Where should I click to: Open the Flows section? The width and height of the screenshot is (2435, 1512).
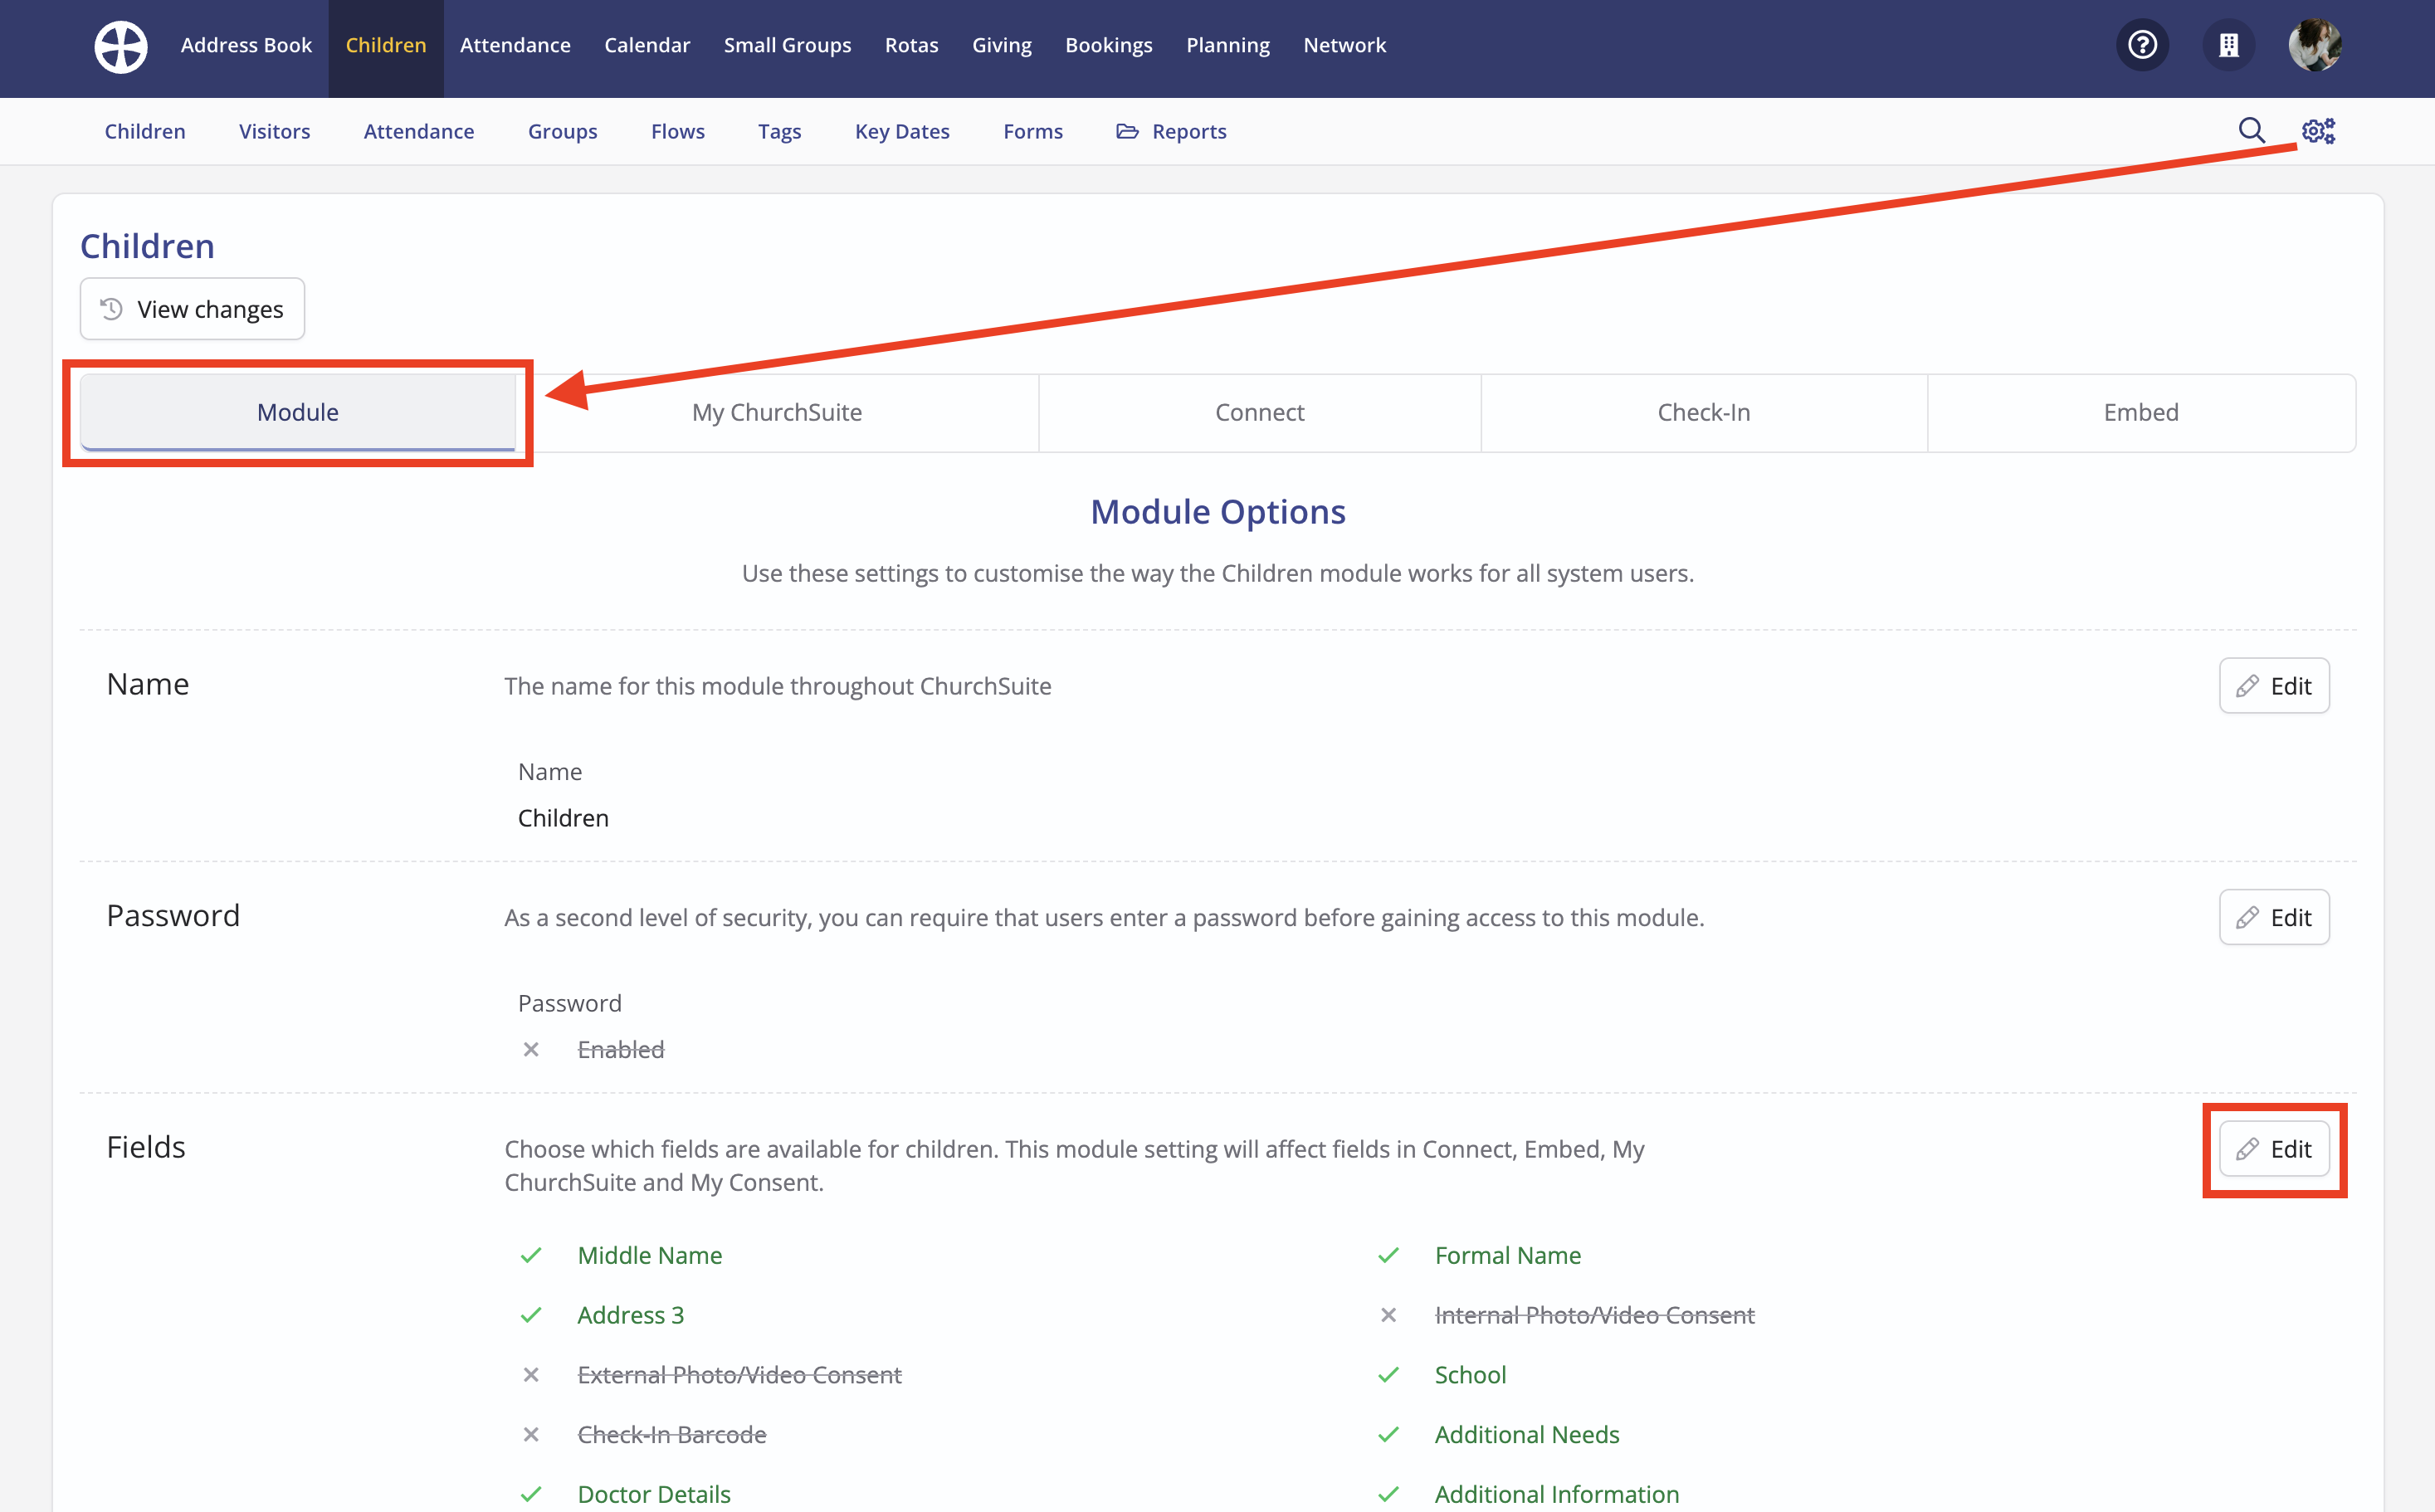(677, 131)
